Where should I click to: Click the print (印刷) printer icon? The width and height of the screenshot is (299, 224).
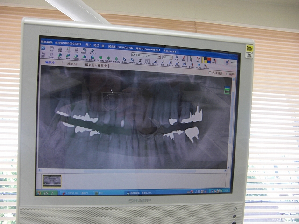pyautogui.click(x=60, y=49)
